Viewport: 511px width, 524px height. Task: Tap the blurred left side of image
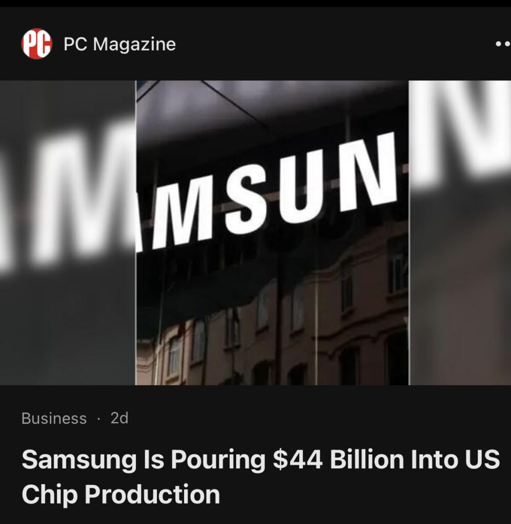click(68, 233)
